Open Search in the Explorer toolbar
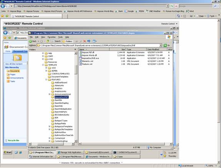This screenshot has height=168, width=221. pyautogui.click(x=56, y=41)
